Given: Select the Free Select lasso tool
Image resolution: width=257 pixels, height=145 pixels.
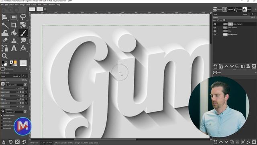Looking at the screenshot, I should 23,17.
